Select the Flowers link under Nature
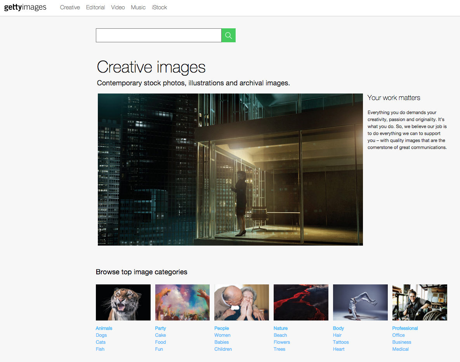 pos(282,342)
